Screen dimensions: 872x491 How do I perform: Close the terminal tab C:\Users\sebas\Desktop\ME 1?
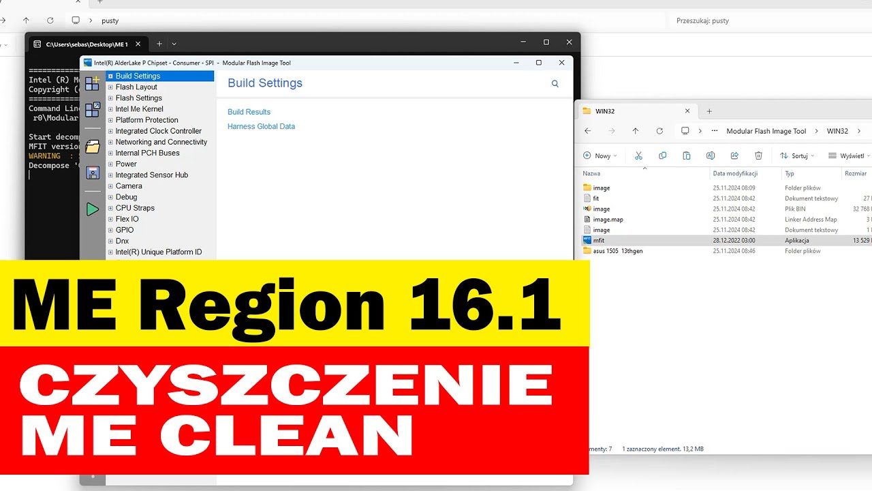[x=138, y=44]
